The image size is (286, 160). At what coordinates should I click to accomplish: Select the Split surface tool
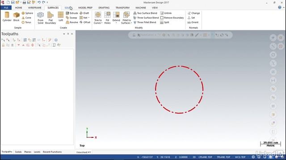[x=164, y=22]
